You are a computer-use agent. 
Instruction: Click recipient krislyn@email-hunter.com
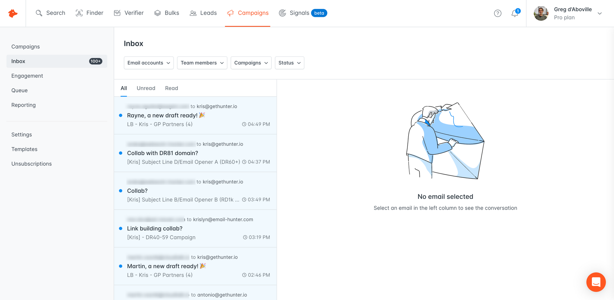[223, 219]
